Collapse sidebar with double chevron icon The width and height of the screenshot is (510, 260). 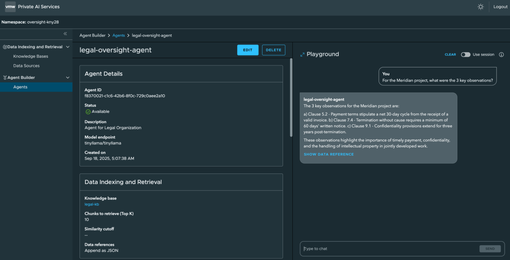point(65,34)
